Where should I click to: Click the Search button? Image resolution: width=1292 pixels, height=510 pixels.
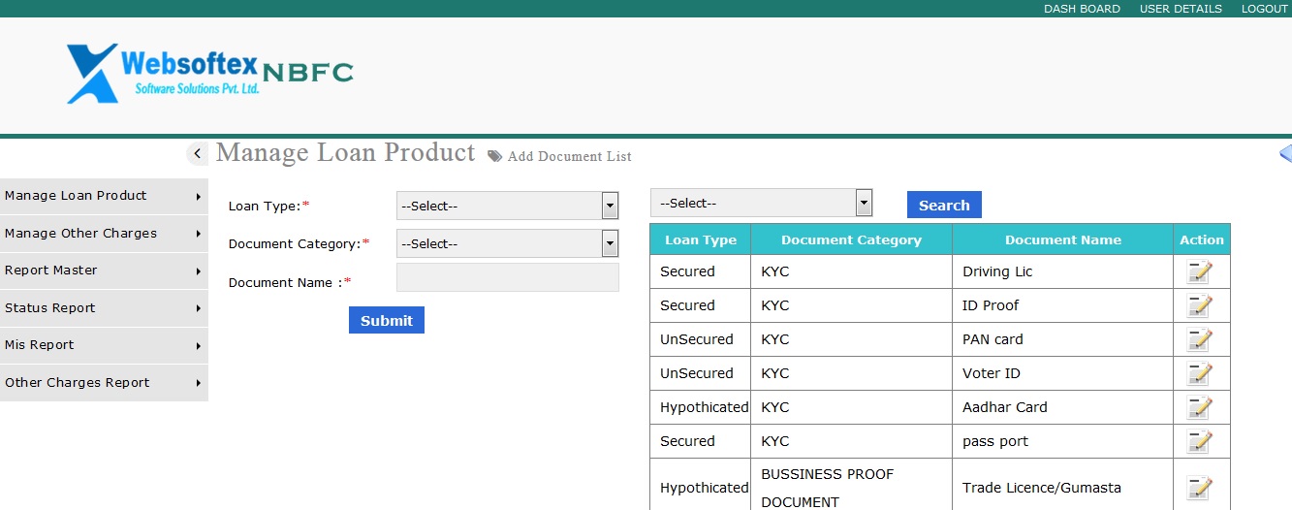pos(944,205)
